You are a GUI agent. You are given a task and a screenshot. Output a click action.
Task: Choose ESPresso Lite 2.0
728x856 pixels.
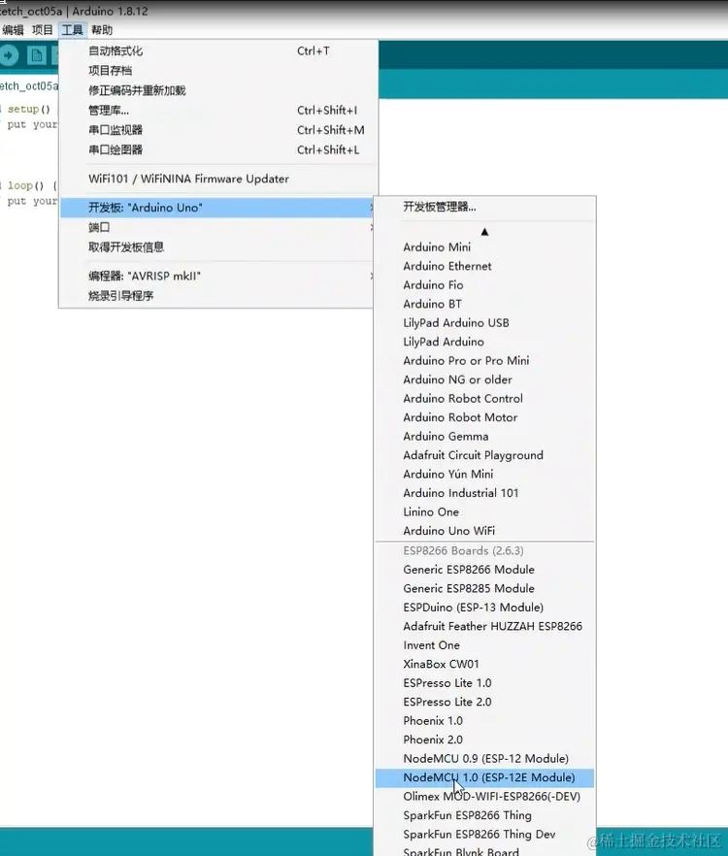(x=485, y=702)
